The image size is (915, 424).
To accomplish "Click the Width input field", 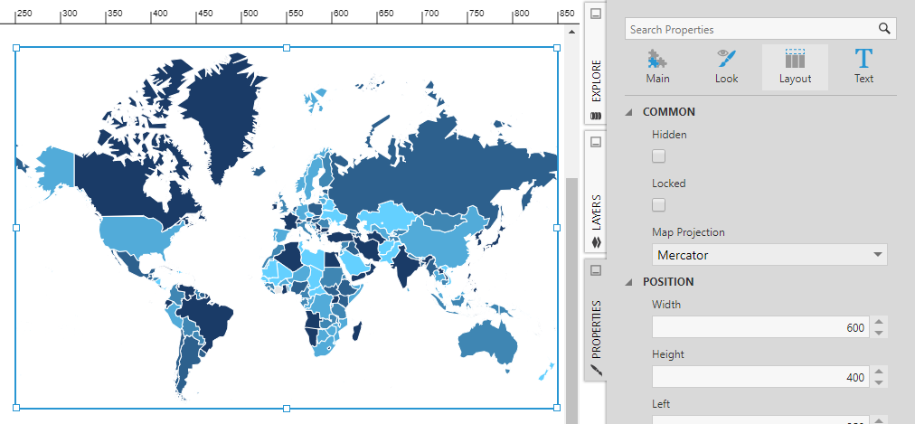I will [x=759, y=327].
